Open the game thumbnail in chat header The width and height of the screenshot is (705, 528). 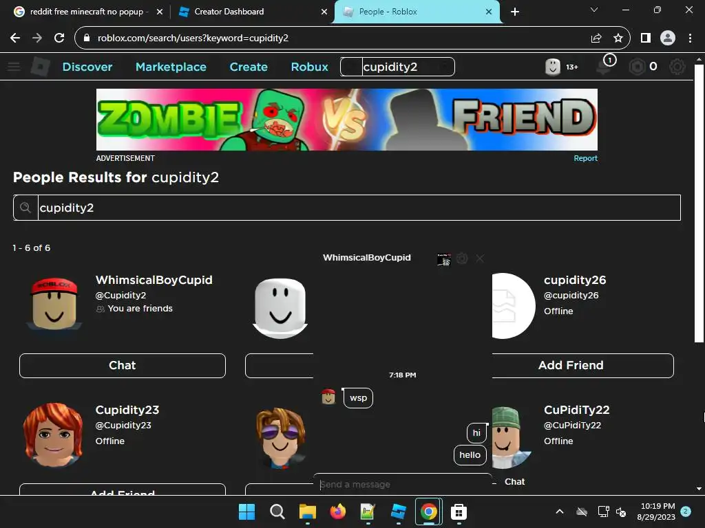444,259
